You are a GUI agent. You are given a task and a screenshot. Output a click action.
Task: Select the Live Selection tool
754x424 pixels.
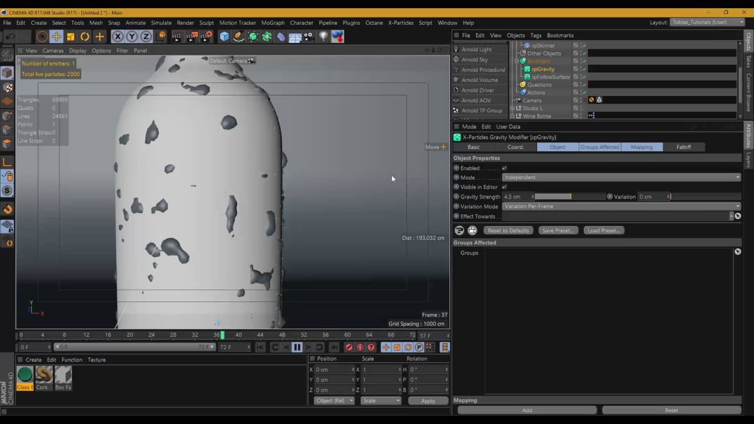(x=42, y=37)
